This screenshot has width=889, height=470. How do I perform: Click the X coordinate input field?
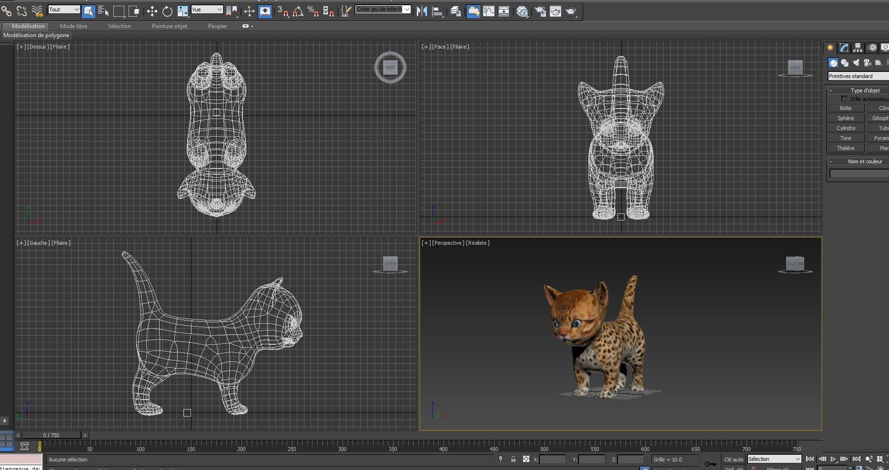click(553, 460)
